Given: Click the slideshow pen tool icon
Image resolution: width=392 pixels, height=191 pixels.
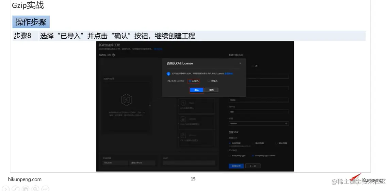Looking at the screenshot, I should 16,189.
